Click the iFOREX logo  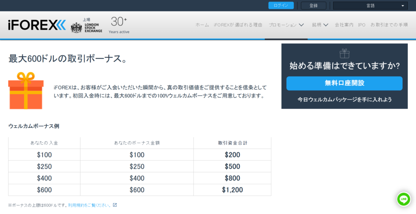click(37, 25)
